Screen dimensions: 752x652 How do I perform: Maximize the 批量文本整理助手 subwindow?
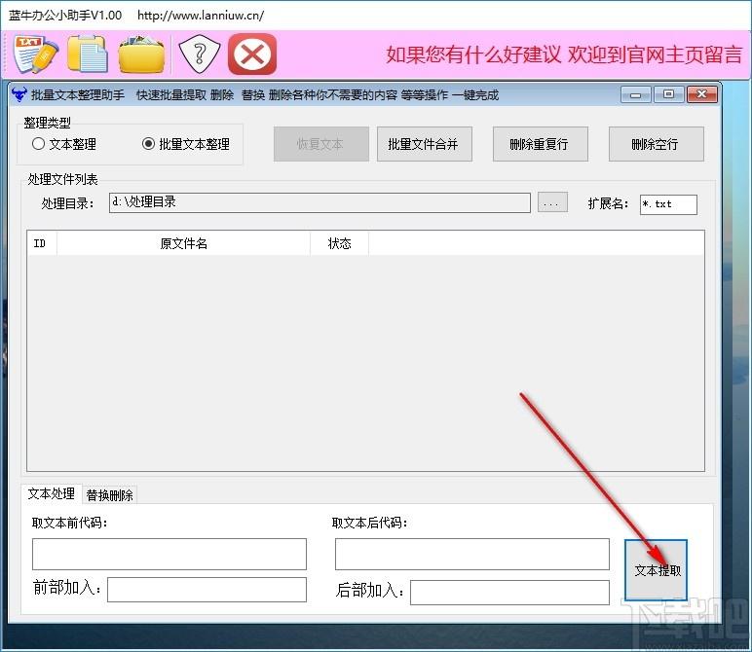(668, 94)
